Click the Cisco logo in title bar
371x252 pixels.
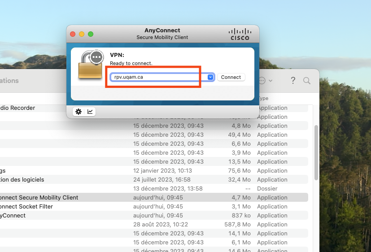click(x=240, y=34)
